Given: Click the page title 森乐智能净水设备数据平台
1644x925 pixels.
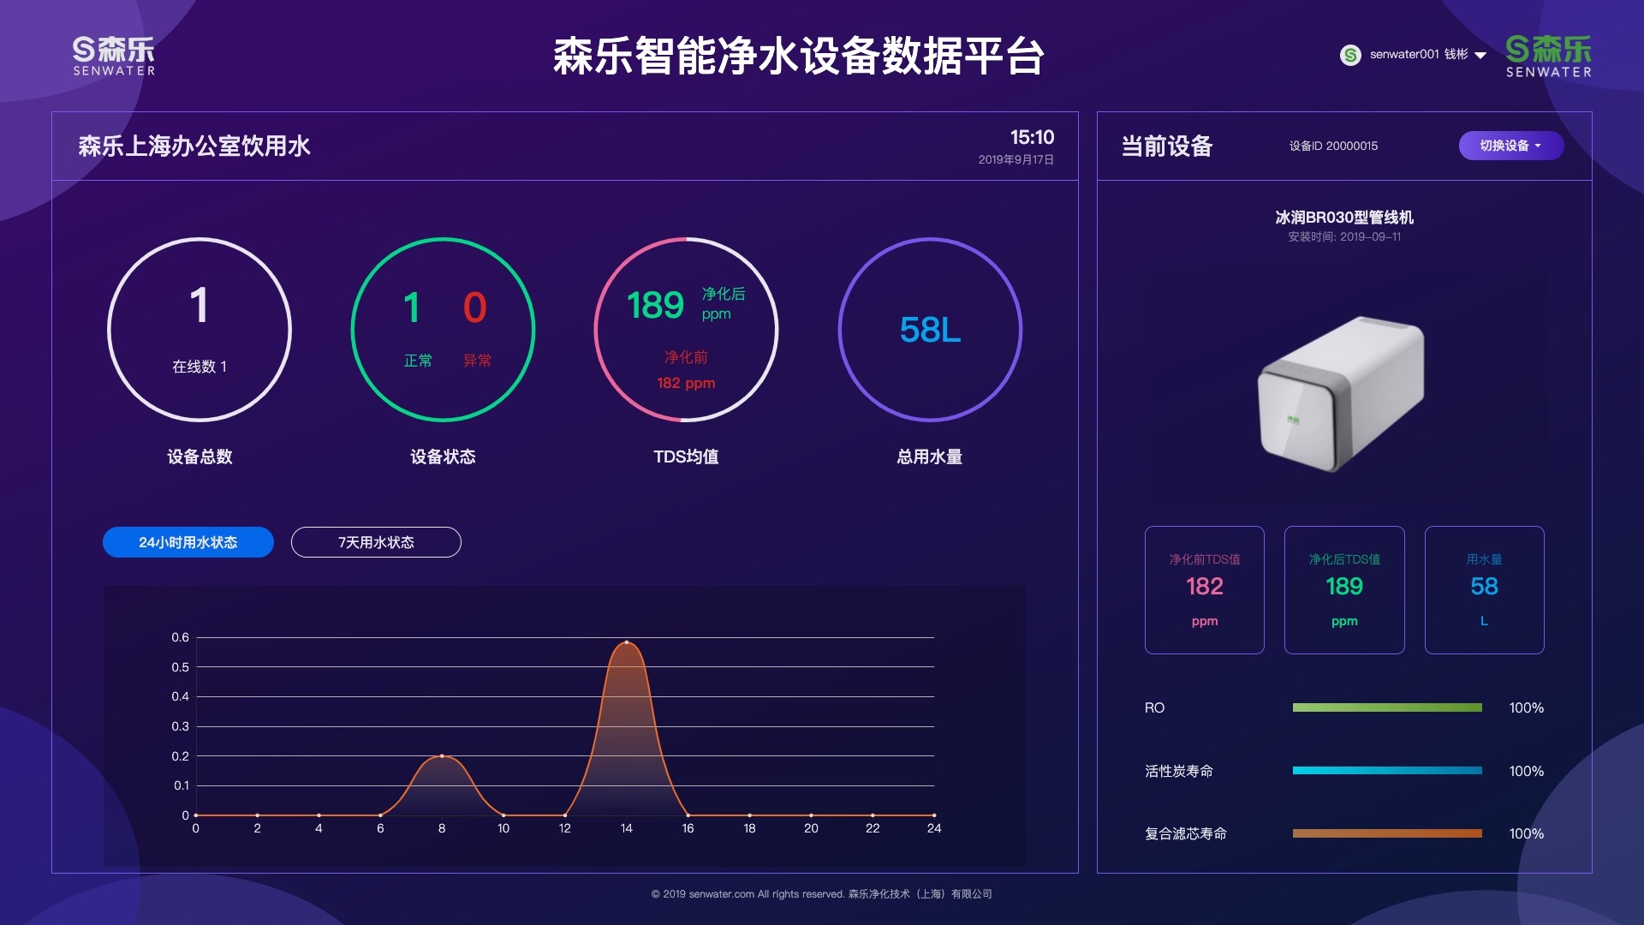Looking at the screenshot, I should (x=799, y=57).
